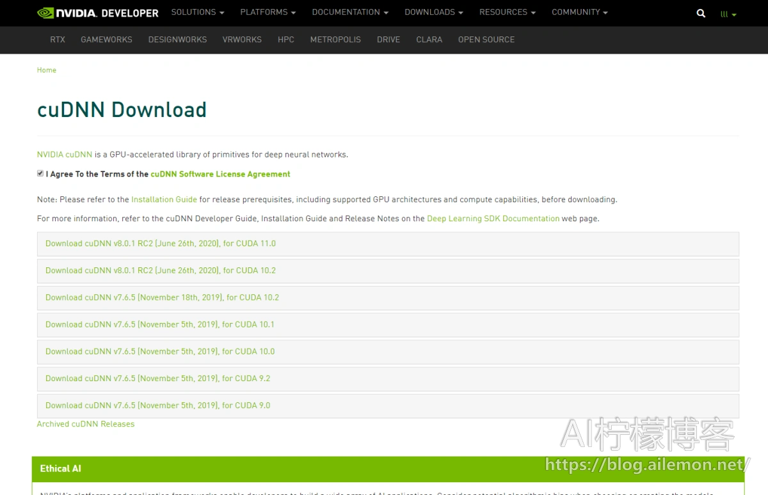Click the NVIDIA Developer logo

point(98,13)
